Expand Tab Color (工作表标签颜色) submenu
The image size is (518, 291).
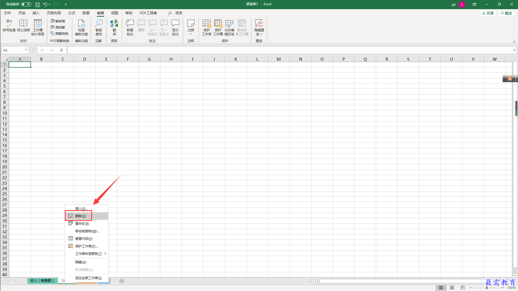(x=87, y=254)
